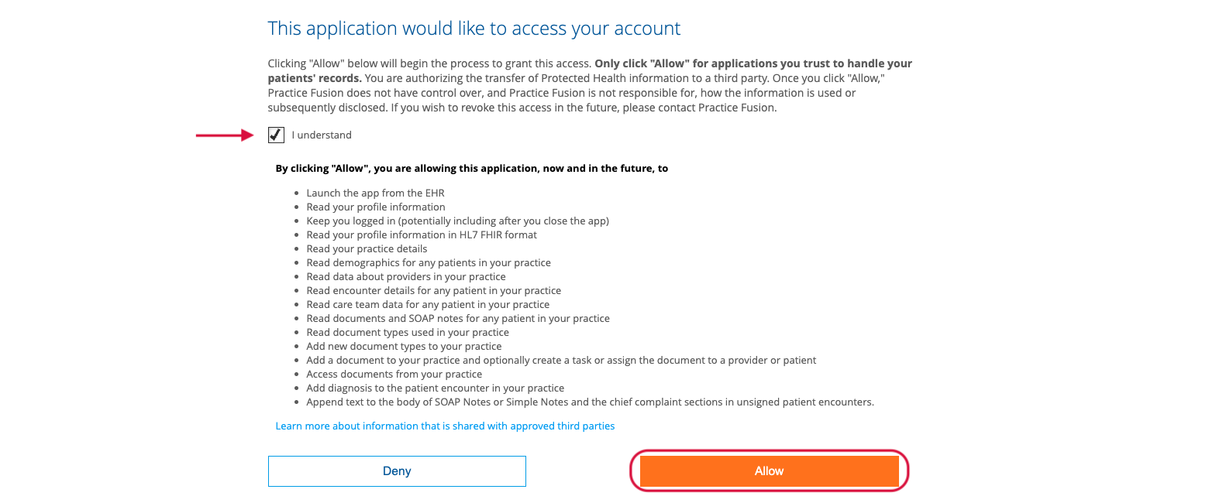Click the "I understand" label text
Image resolution: width=1209 pixels, height=503 pixels.
(x=322, y=135)
